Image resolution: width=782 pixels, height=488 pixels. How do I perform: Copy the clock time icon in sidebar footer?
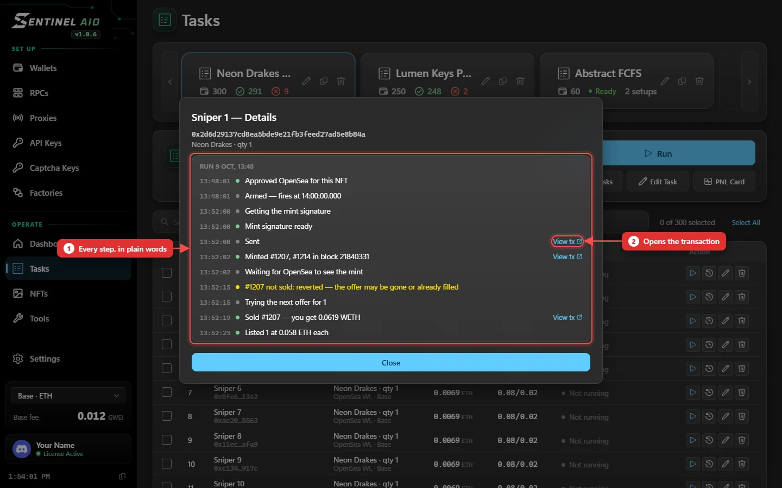pyautogui.click(x=122, y=476)
